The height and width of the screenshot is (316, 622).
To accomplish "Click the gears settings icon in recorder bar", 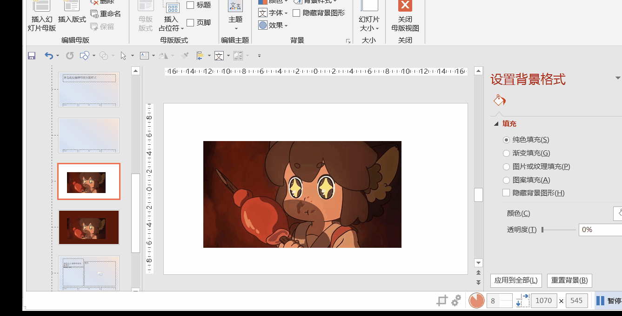I will (456, 301).
